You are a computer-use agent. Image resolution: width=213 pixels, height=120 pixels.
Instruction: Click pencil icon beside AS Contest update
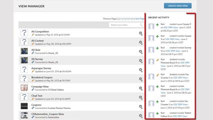coord(33,44)
